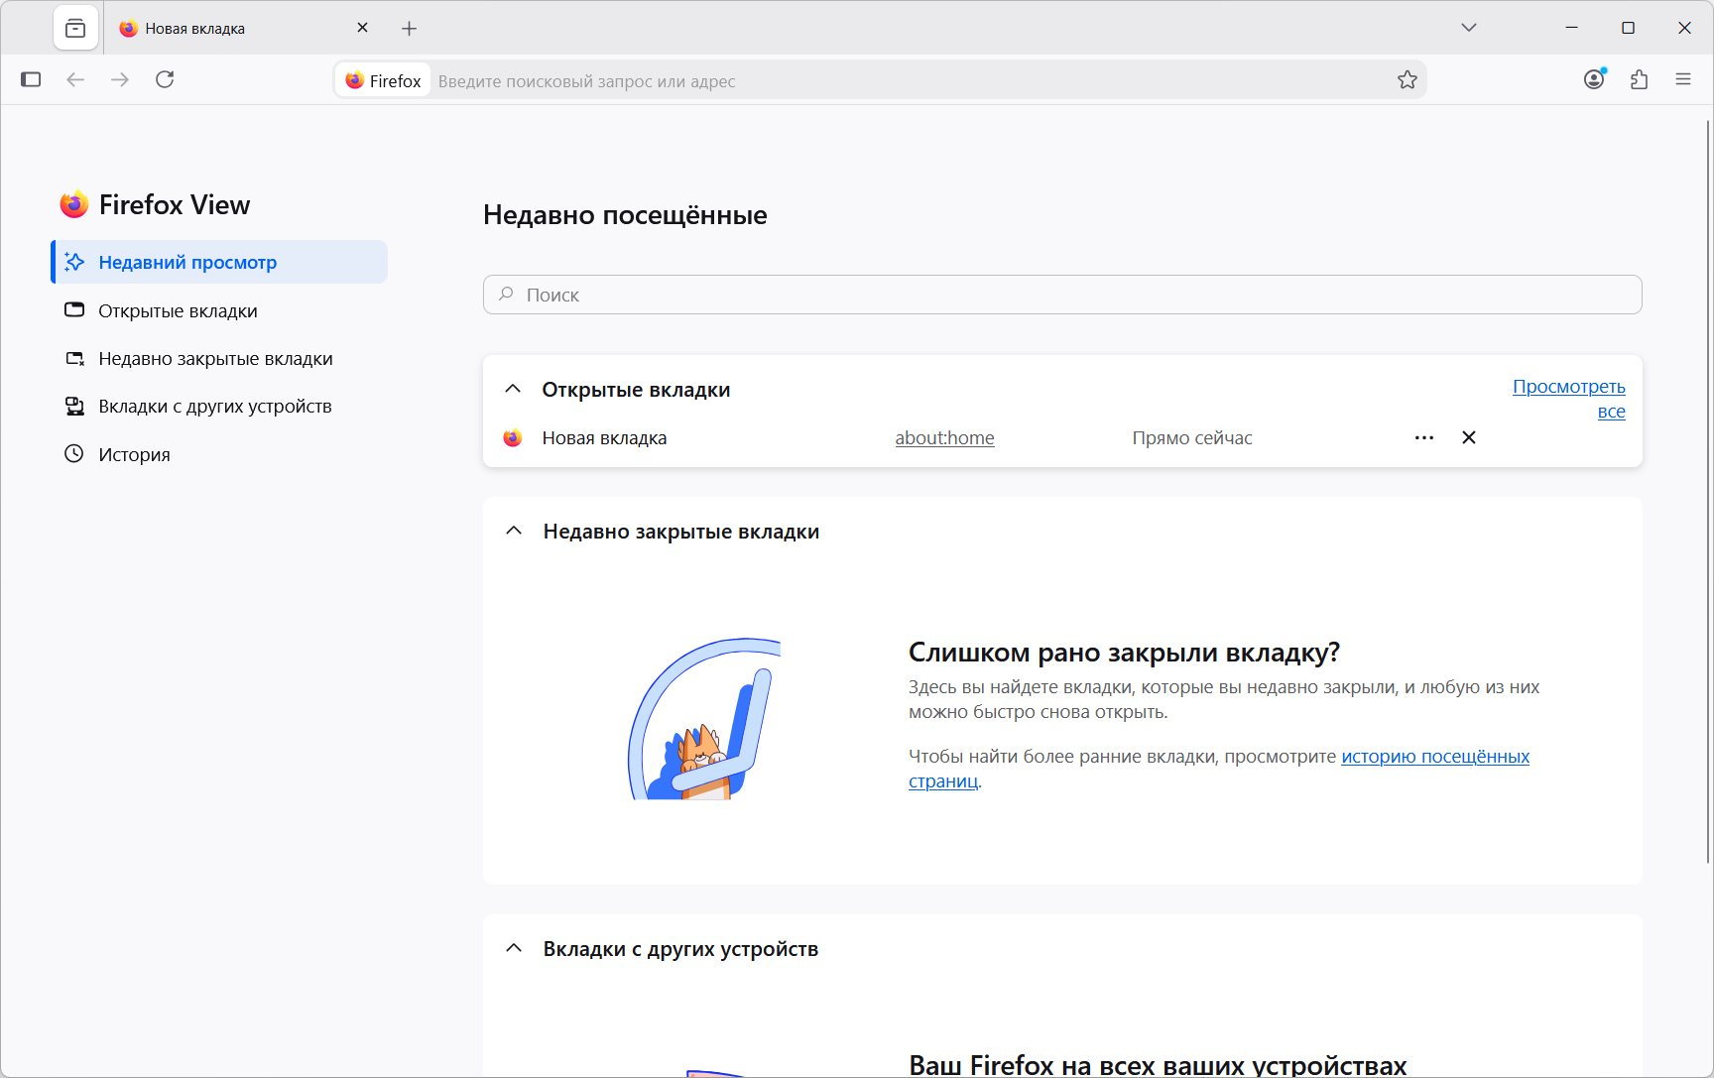This screenshot has height=1078, width=1714.
Task: Collapse the Недавно закрытые вкладки section chevron
Action: [514, 531]
